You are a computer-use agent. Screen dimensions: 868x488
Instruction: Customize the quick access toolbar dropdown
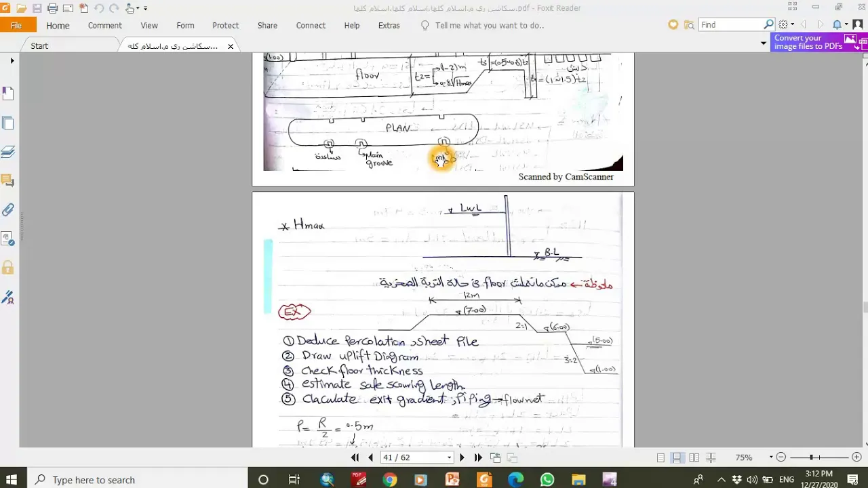145,9
